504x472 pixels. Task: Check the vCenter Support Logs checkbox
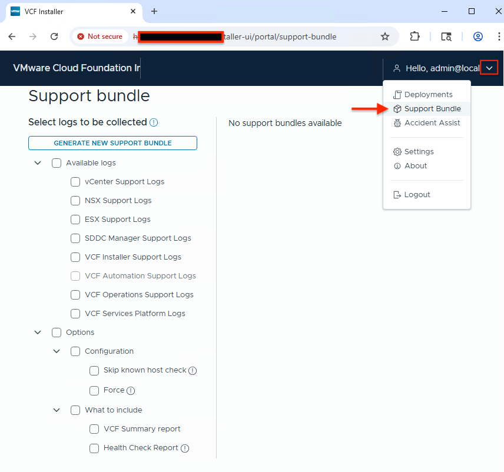[x=75, y=182]
